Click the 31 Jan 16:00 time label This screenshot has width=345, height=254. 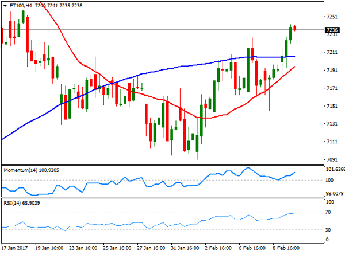(185, 248)
